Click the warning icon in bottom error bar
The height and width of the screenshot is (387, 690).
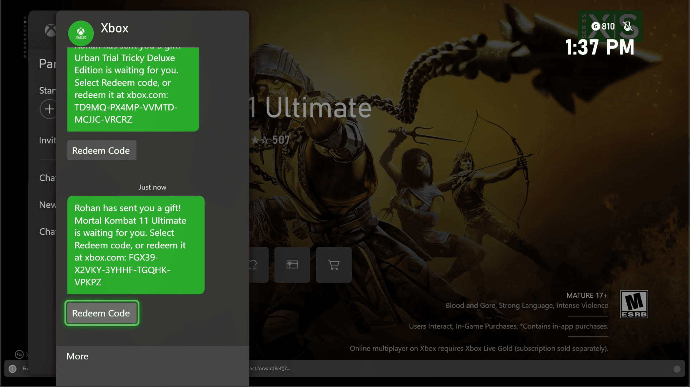click(x=13, y=369)
